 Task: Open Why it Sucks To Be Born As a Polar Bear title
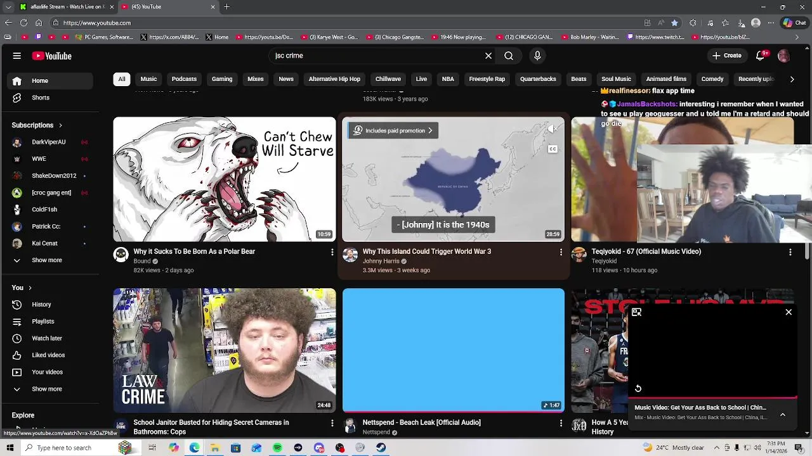point(194,251)
